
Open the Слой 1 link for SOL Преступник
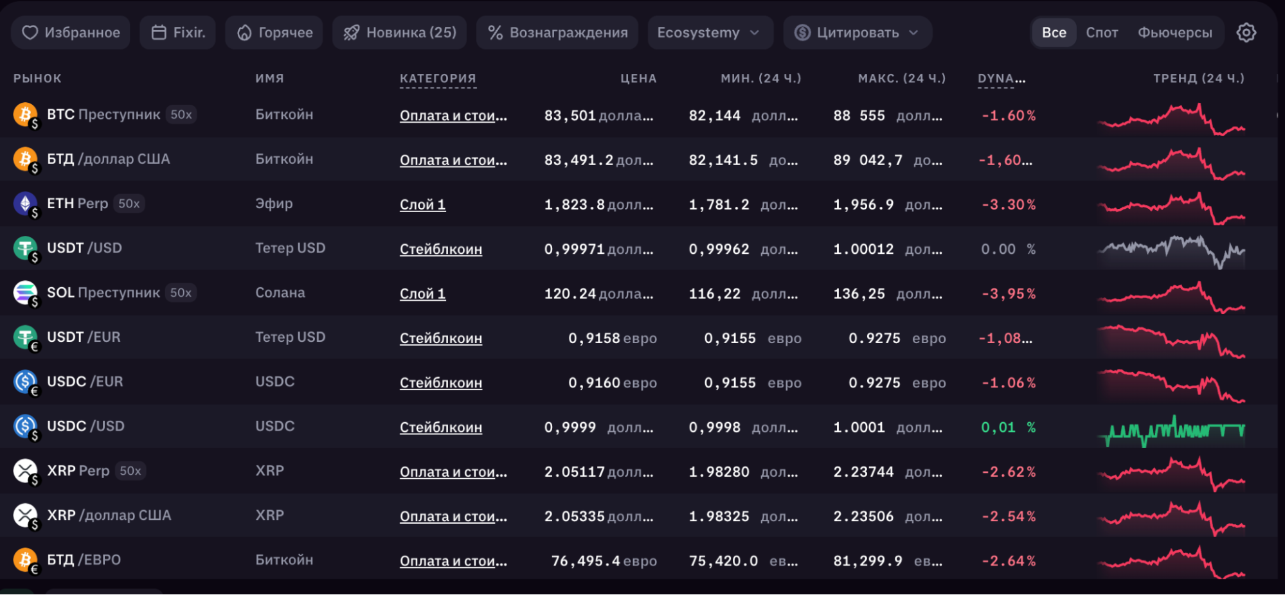coord(422,294)
